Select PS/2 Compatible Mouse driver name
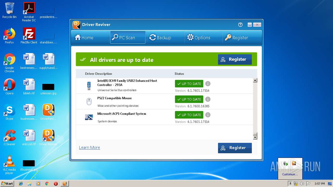 (x=114, y=98)
